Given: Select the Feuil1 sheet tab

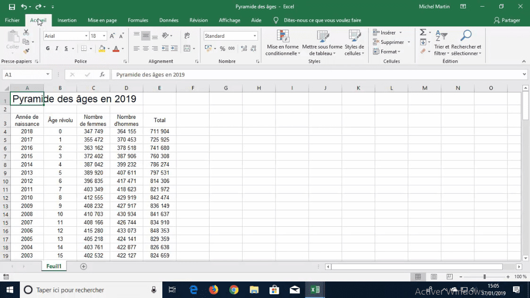Looking at the screenshot, I should 53,266.
